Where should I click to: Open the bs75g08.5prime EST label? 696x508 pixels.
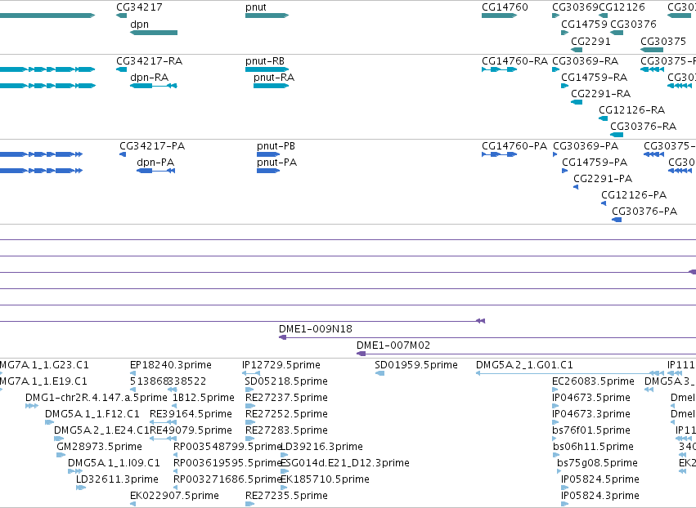click(x=598, y=464)
